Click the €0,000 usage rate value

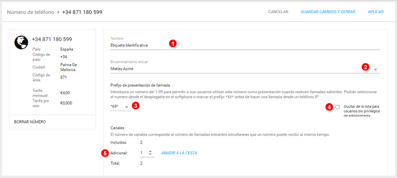tap(66, 103)
